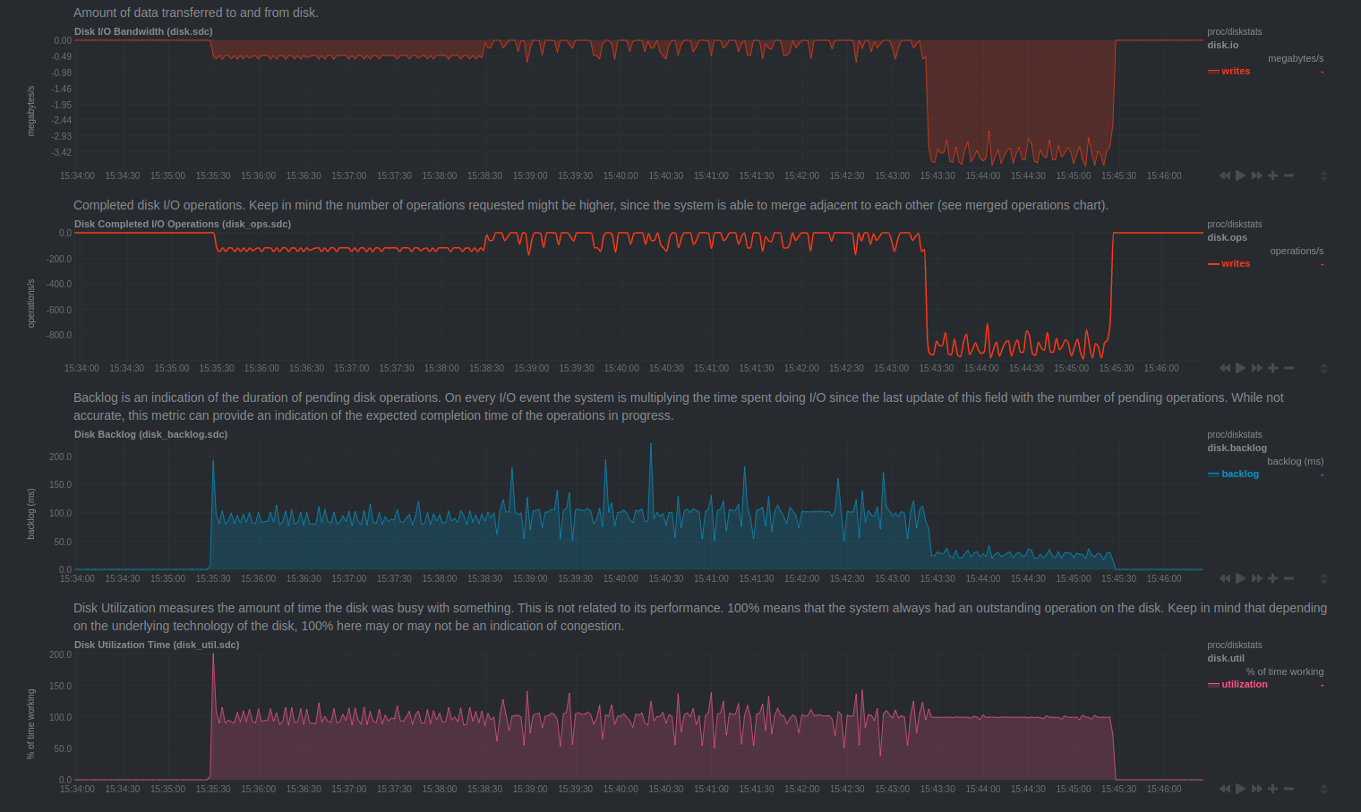The image size is (1361, 812).
Task: Zoom in on Disk Backlog chart
Action: pyautogui.click(x=1272, y=578)
